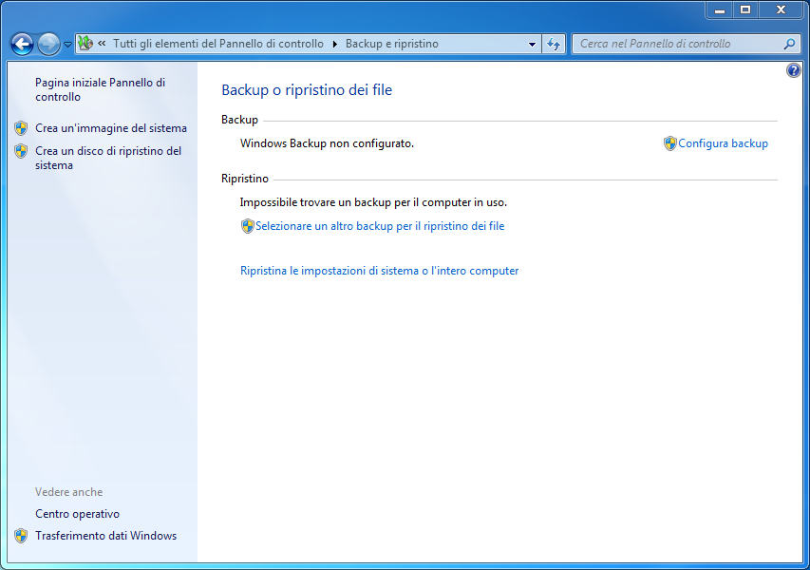
Task: Open 'Ripristina le impostazioni di sistema o l'intero computer'
Action: (x=379, y=270)
